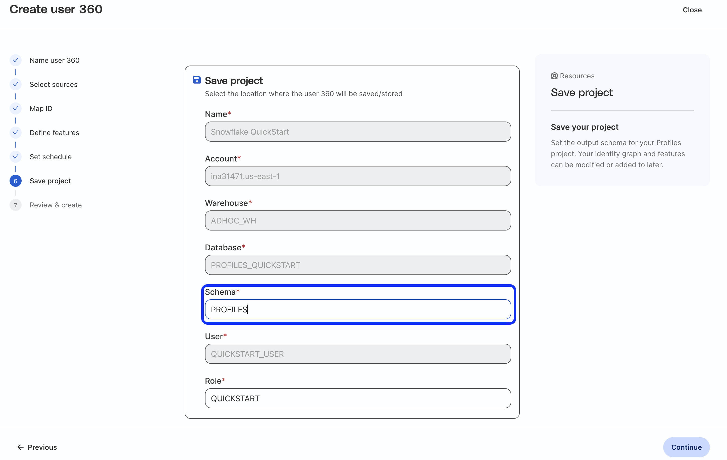Click the Warehouse field showing ADHOC_WH
The height and width of the screenshot is (460, 727).
(358, 221)
